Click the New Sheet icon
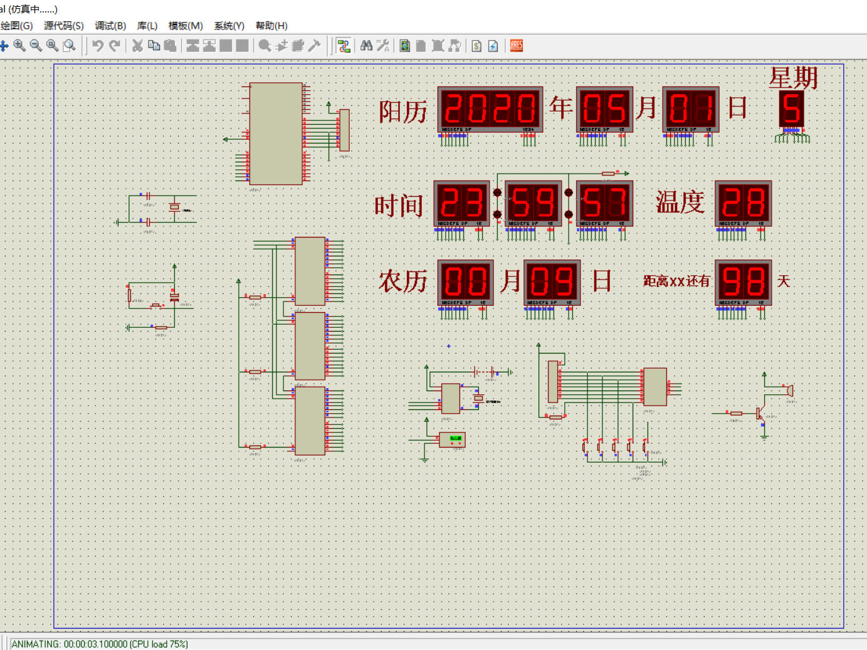The height and width of the screenshot is (650, 867). pyautogui.click(x=421, y=46)
